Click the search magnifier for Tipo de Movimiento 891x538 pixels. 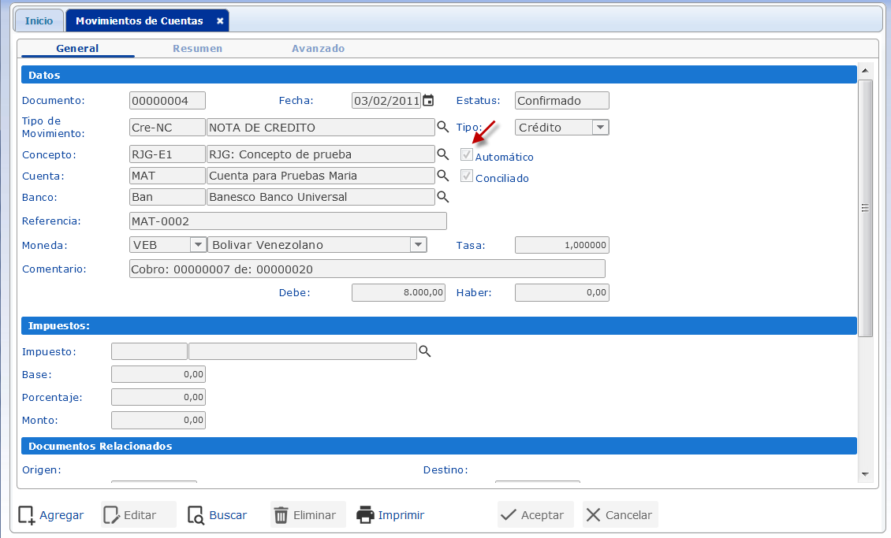(x=442, y=127)
